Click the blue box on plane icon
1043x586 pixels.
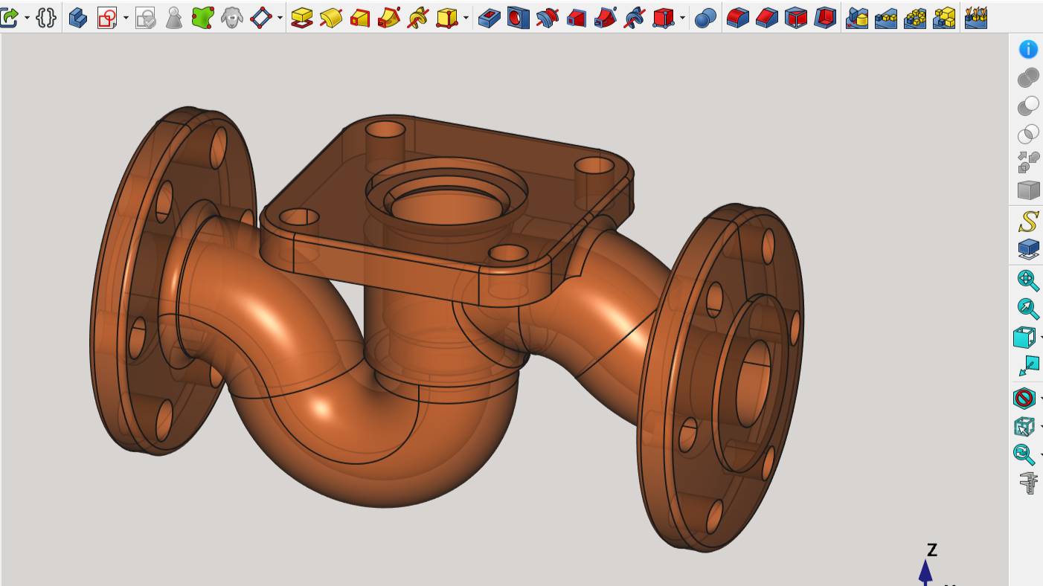(1028, 249)
